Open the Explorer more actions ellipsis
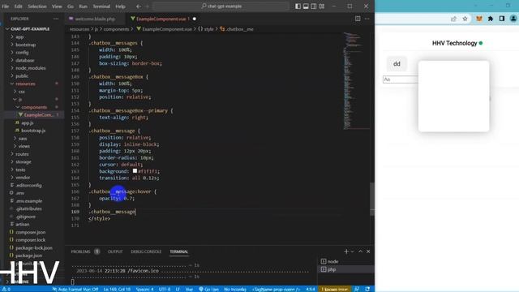The height and width of the screenshot is (292, 519). (56, 19)
